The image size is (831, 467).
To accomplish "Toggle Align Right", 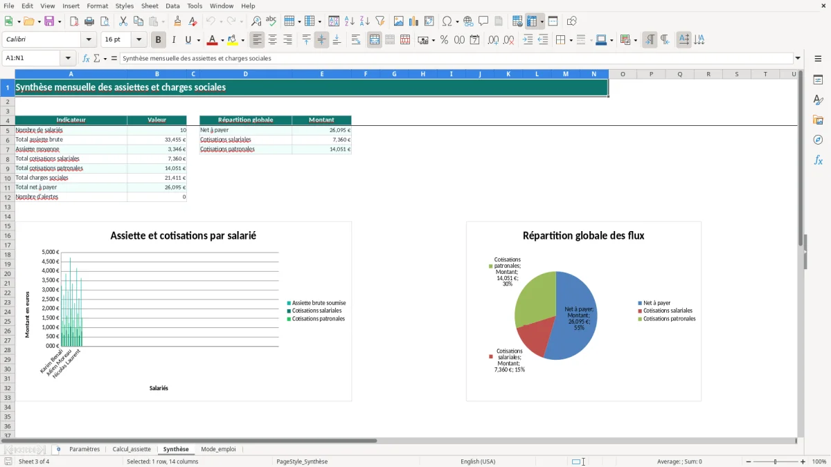I will pyautogui.click(x=287, y=40).
